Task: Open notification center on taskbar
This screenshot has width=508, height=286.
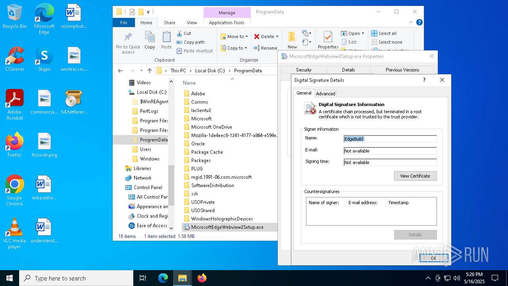Action: (x=495, y=278)
